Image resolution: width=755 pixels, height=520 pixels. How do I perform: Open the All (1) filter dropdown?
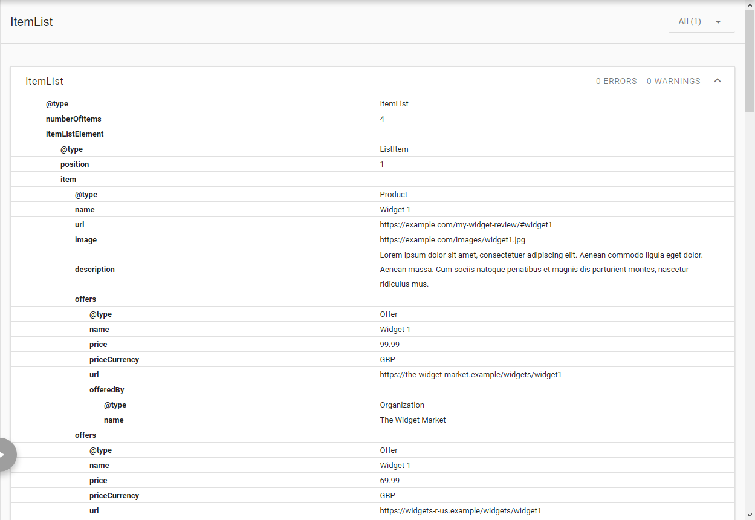[690, 21]
